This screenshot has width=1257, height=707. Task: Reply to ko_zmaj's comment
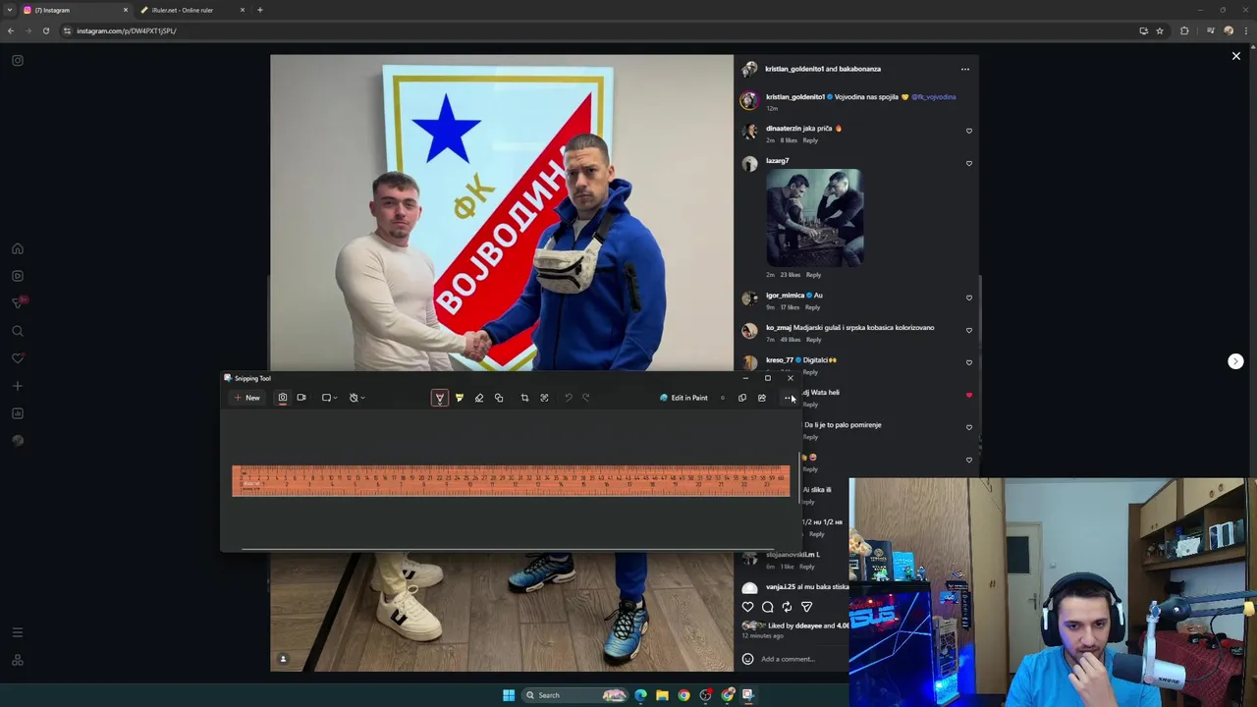[814, 340]
